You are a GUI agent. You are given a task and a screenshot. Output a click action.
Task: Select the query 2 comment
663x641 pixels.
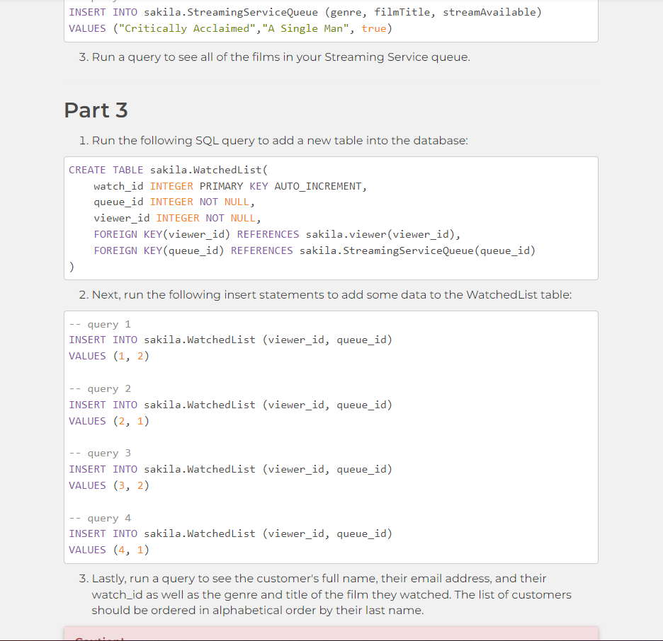[x=100, y=388]
